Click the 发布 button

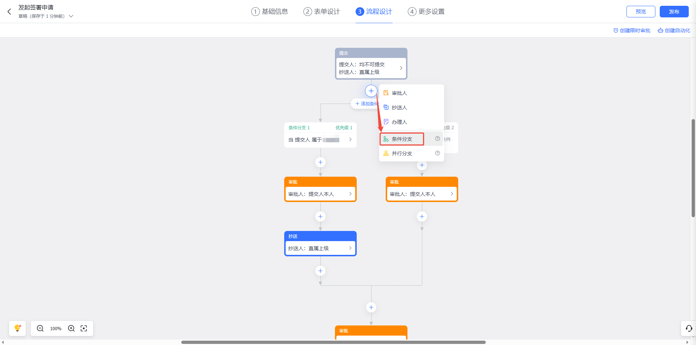coord(674,12)
